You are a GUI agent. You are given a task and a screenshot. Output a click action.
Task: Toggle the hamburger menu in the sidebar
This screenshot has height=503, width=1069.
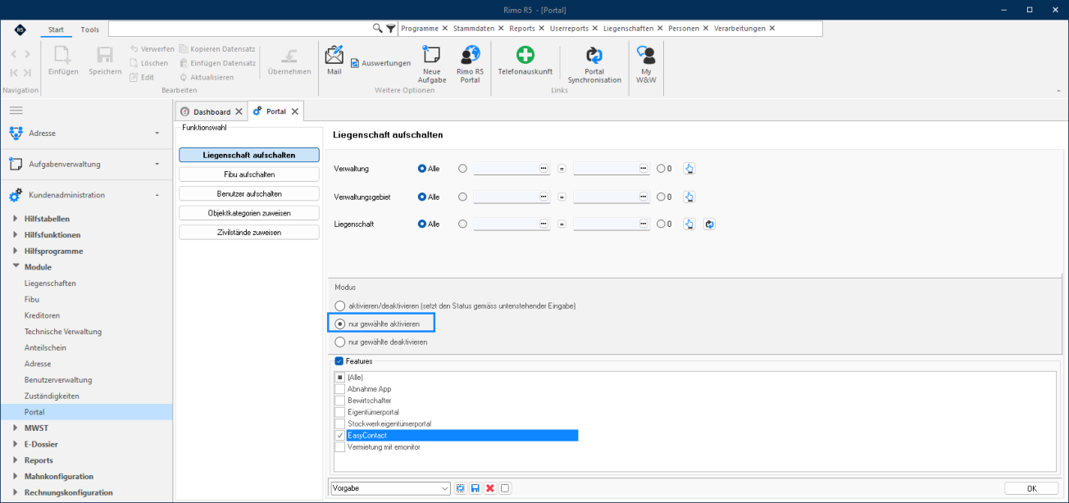[16, 110]
